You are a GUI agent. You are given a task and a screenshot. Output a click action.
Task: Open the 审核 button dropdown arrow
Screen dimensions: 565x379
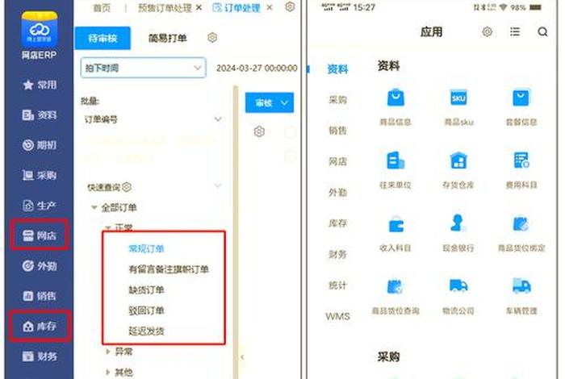pos(284,103)
